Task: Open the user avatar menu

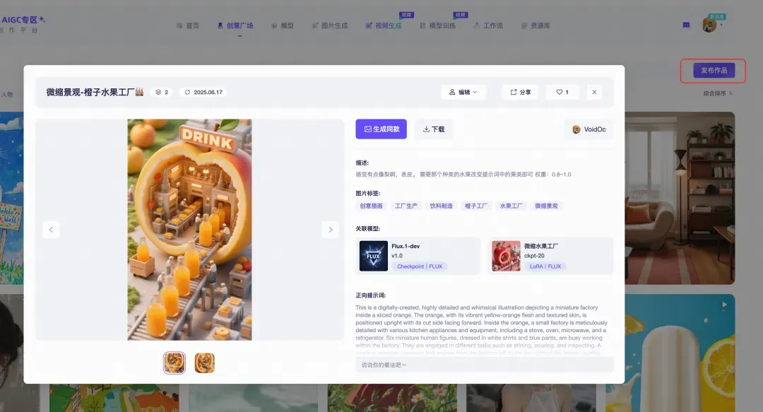Action: (x=709, y=24)
